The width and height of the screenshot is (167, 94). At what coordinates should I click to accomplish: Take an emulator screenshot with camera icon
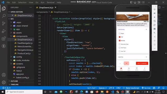pyautogui.click(x=154, y=29)
